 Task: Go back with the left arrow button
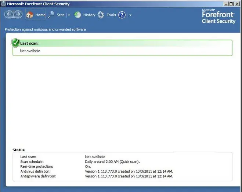(9, 14)
